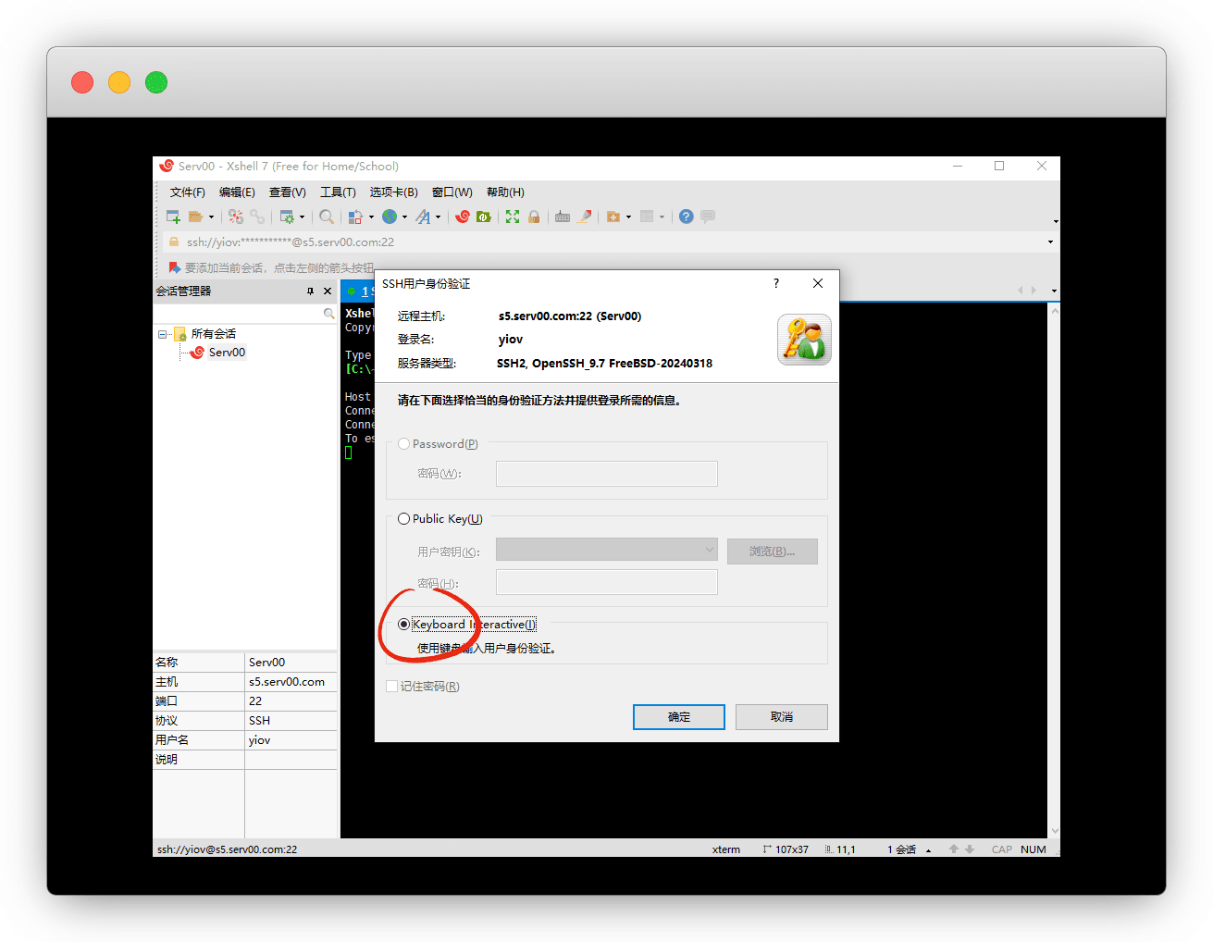Click the padlock lock-screen toolbar icon
This screenshot has width=1213, height=942.
[534, 217]
